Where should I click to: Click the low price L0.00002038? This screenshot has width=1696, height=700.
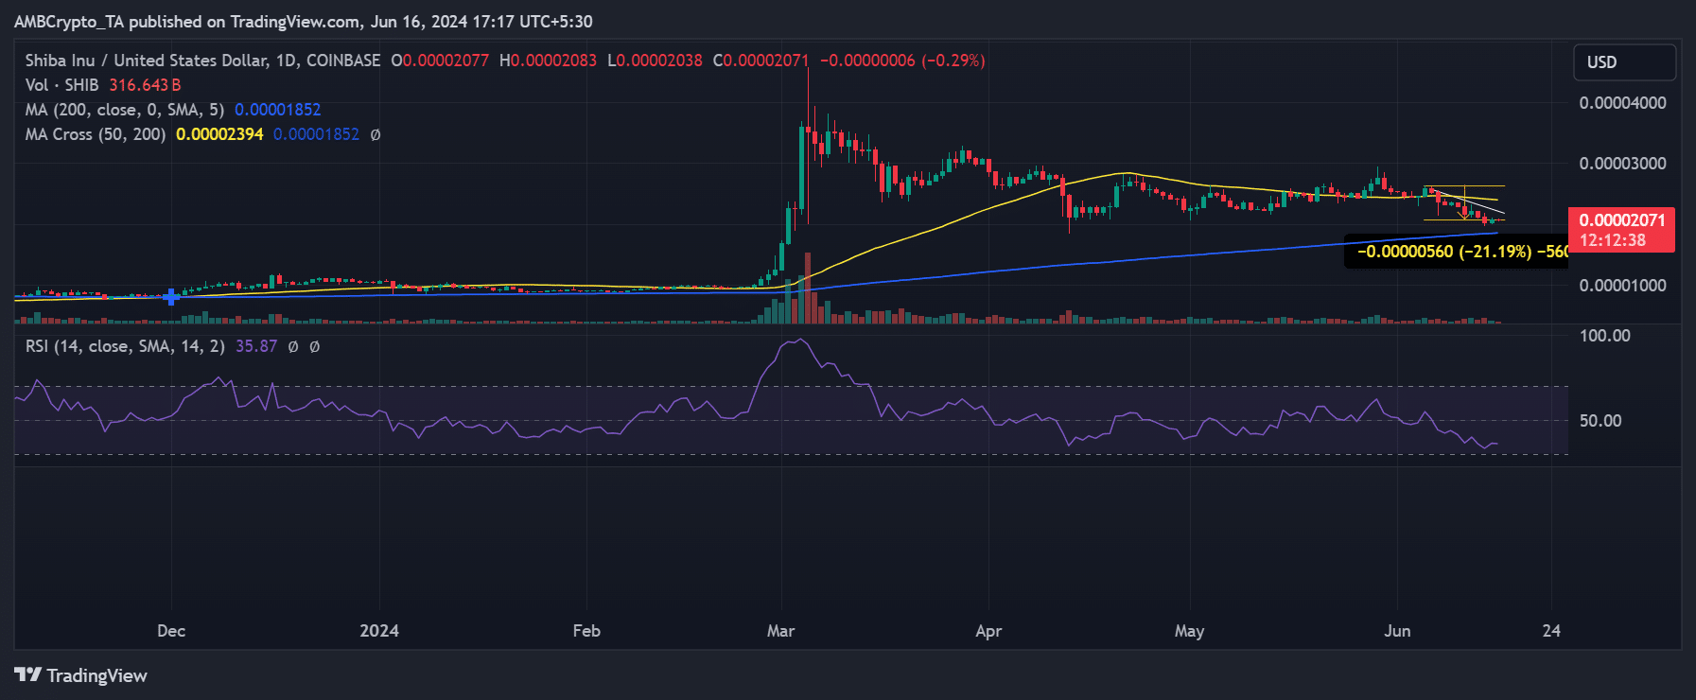pos(656,61)
